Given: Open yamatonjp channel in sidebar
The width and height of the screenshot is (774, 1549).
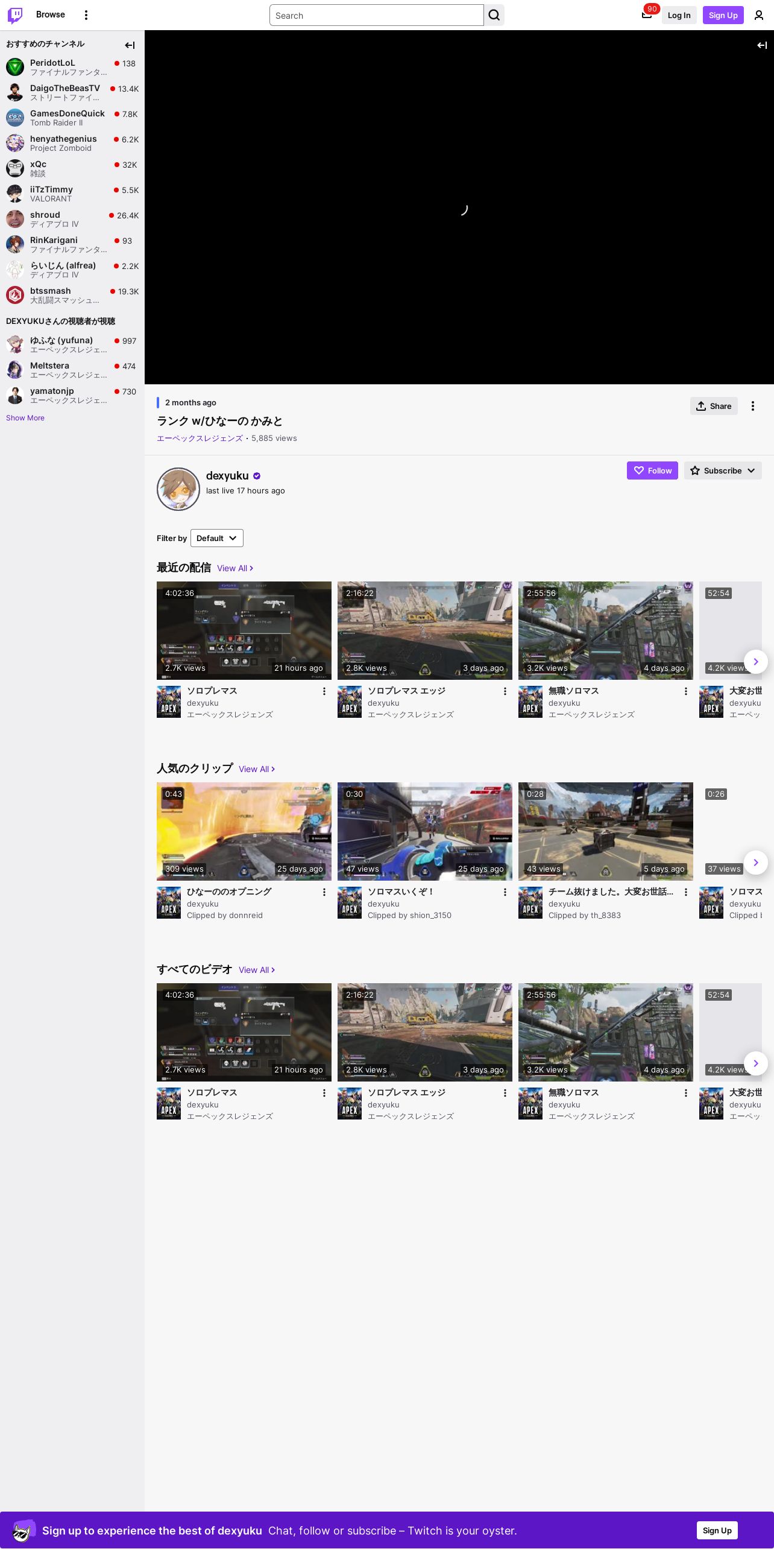Looking at the screenshot, I should click(72, 395).
